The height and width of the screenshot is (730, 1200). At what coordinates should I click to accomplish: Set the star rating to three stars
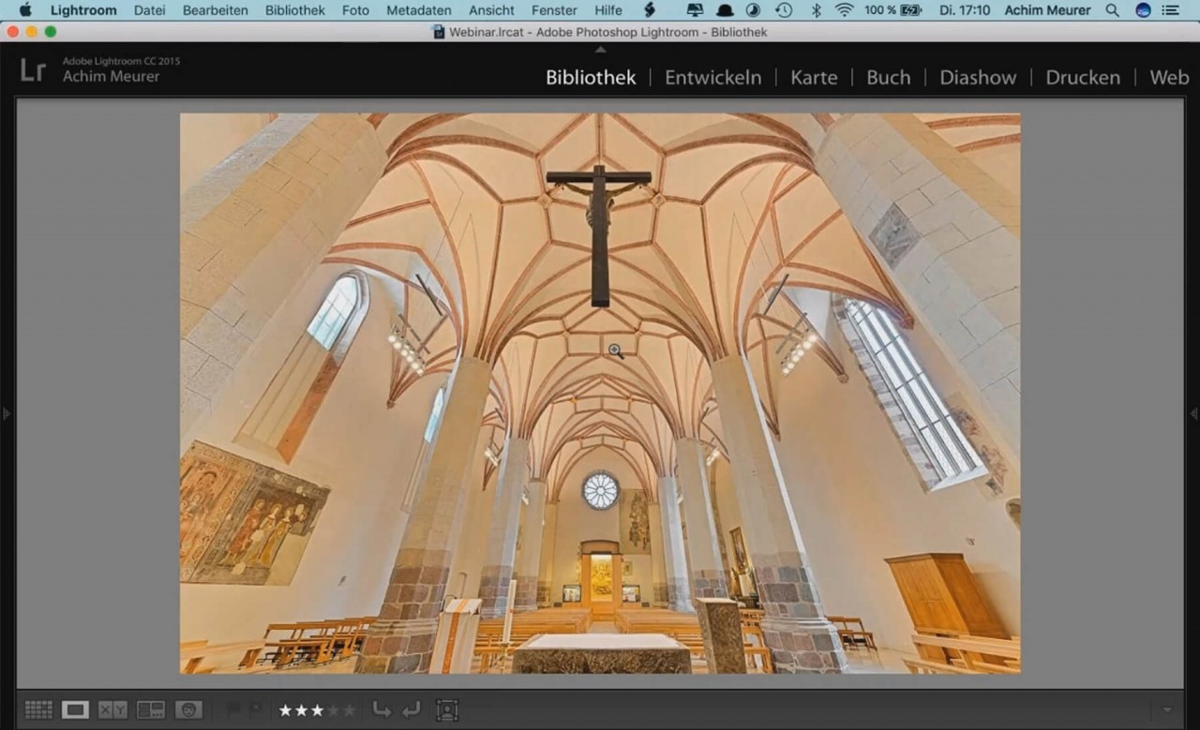(316, 709)
